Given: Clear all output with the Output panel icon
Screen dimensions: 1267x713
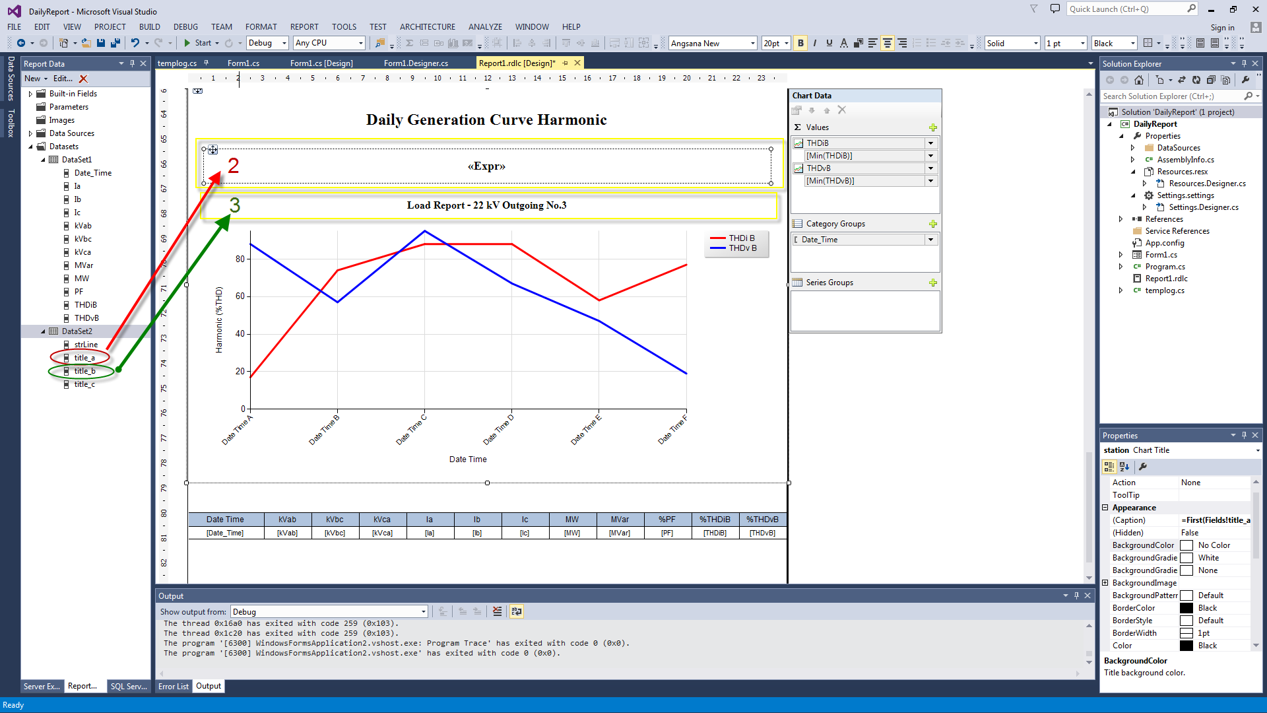Looking at the screenshot, I should pos(497,611).
